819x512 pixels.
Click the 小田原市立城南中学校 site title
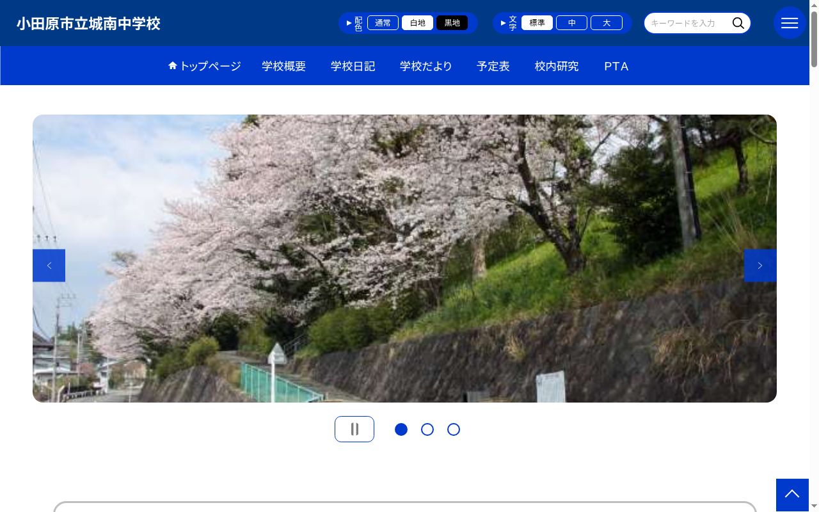[x=88, y=24]
